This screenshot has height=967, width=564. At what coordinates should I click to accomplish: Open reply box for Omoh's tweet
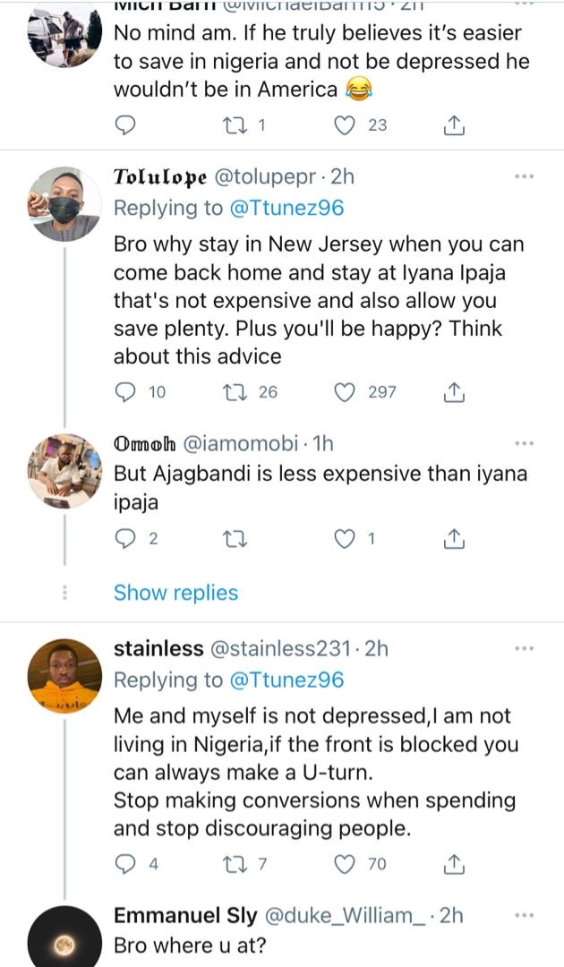(127, 538)
